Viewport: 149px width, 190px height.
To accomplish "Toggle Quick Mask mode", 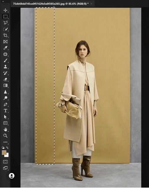I will tap(5, 161).
